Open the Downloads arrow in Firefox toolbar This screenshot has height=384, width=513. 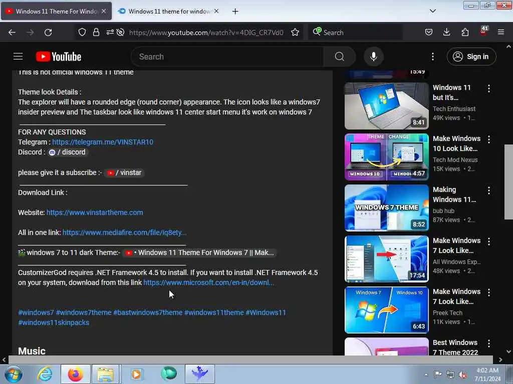[446, 32]
